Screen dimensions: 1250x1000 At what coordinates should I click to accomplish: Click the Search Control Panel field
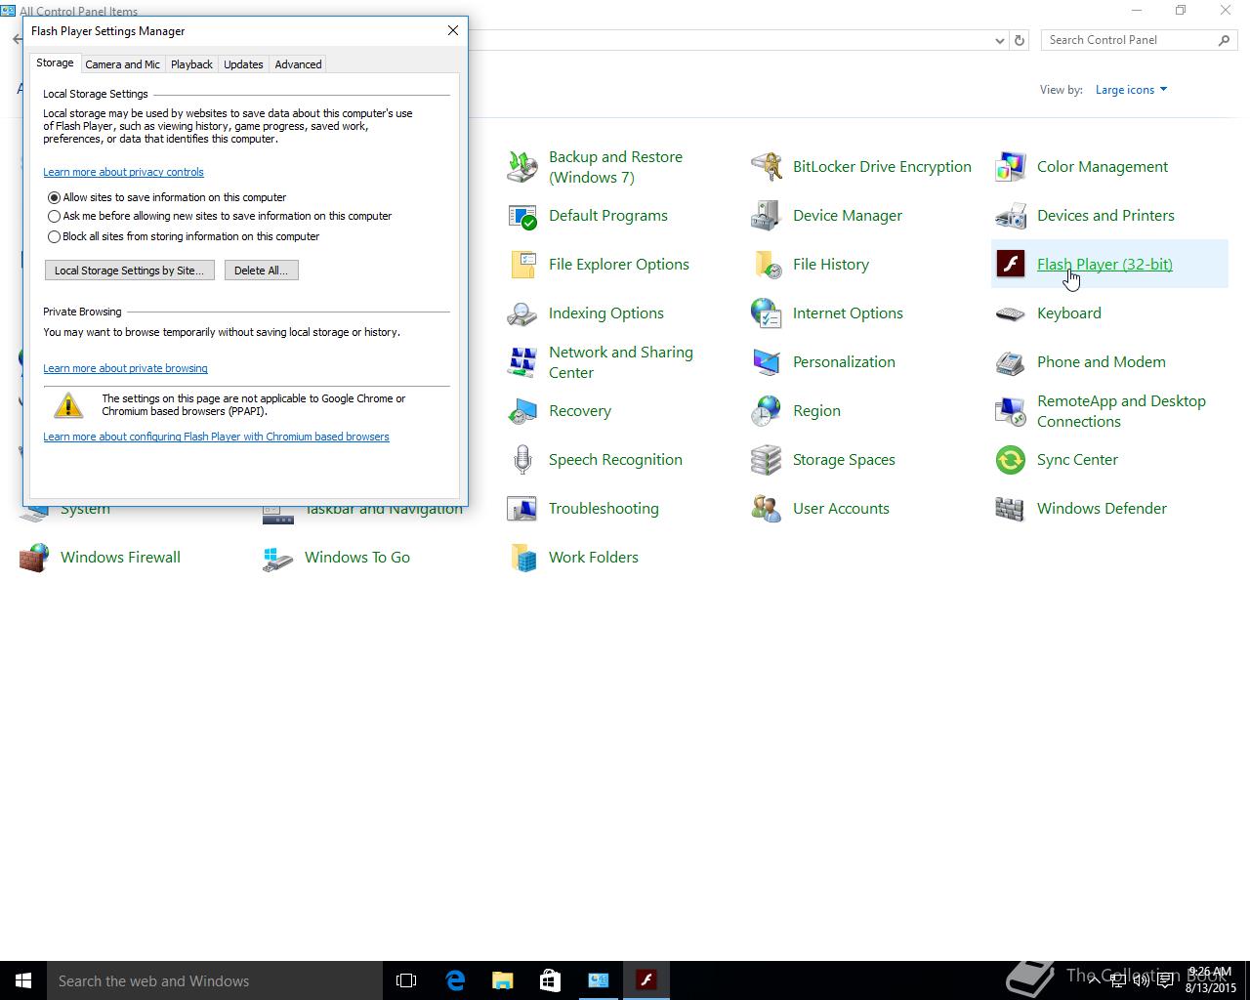tap(1129, 40)
